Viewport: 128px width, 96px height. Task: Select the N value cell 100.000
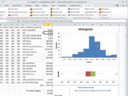point(48,58)
